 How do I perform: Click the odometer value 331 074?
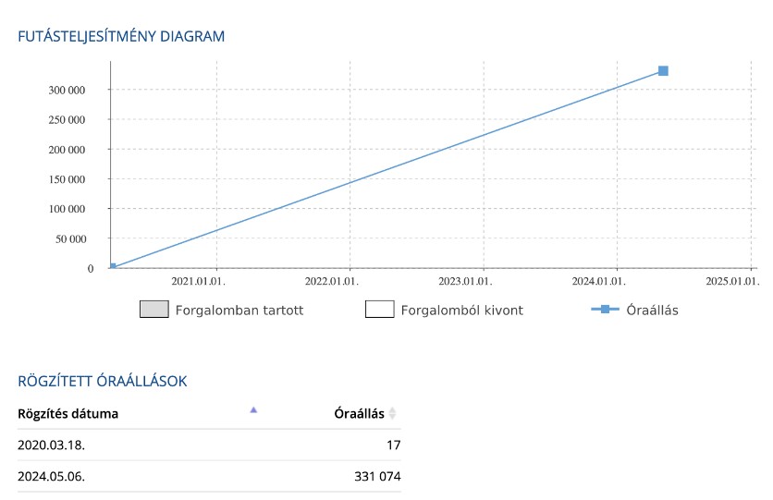pyautogui.click(x=377, y=476)
